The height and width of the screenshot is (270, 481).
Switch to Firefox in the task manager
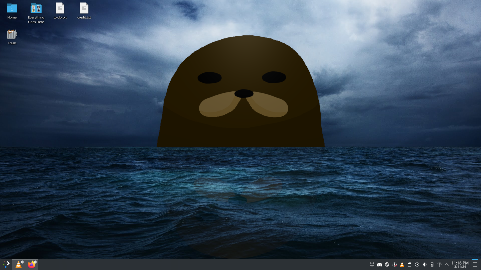pyautogui.click(x=31, y=264)
